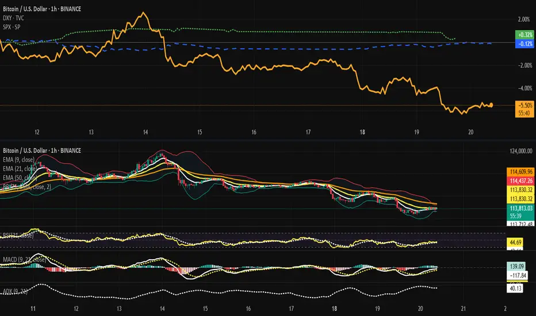Click the orange dot ending the Bitcoin line

[x=491, y=105]
